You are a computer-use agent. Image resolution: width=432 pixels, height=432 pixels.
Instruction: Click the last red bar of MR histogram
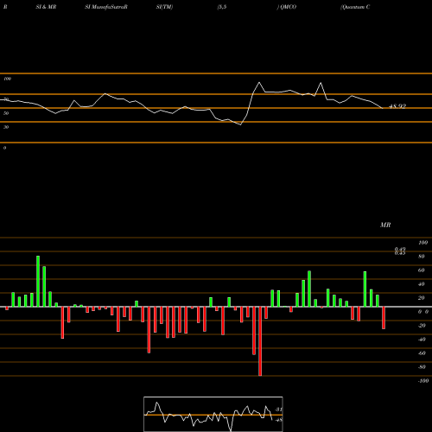coord(384,318)
